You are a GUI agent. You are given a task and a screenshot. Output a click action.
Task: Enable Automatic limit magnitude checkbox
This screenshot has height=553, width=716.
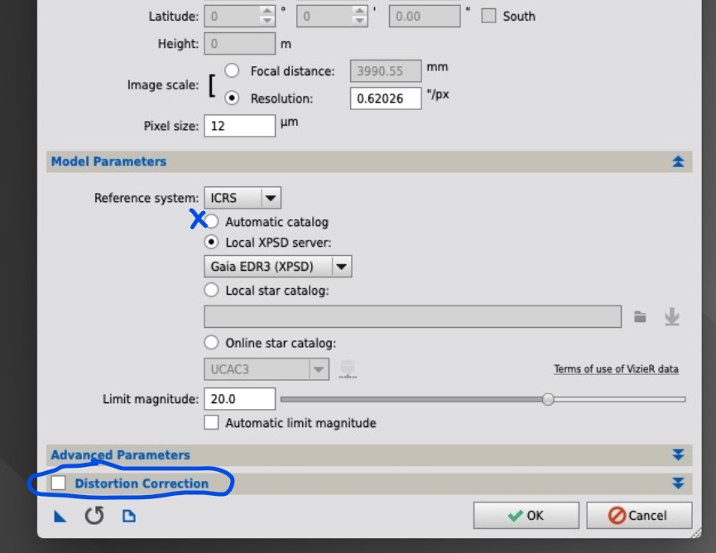pyautogui.click(x=211, y=422)
